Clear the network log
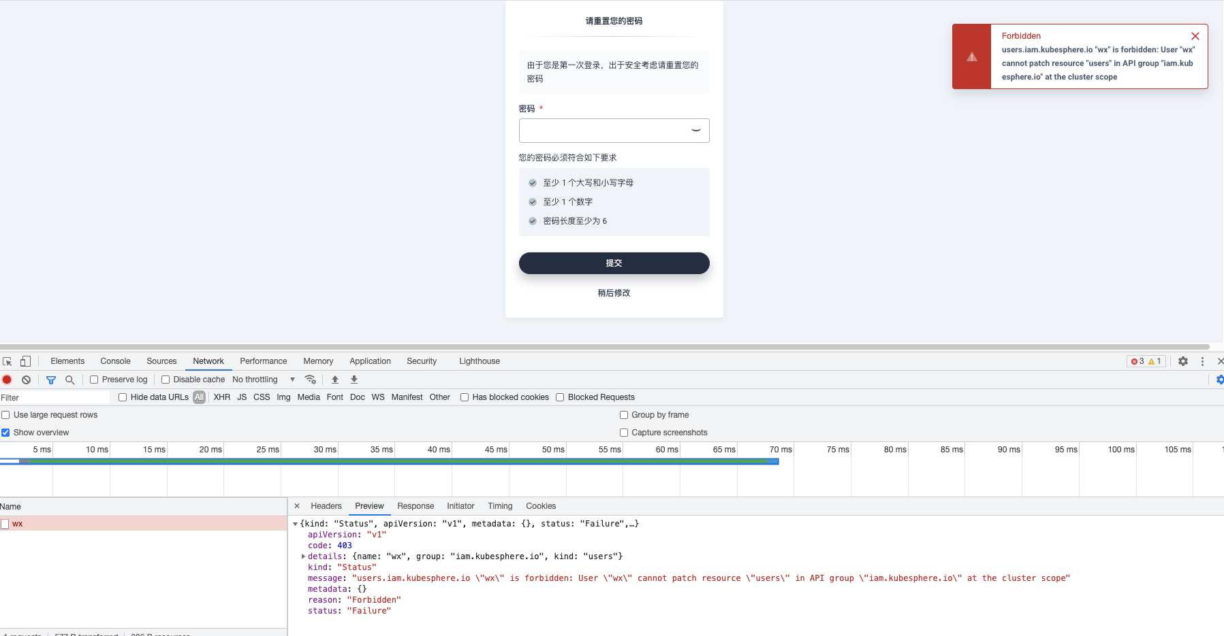 click(x=26, y=380)
